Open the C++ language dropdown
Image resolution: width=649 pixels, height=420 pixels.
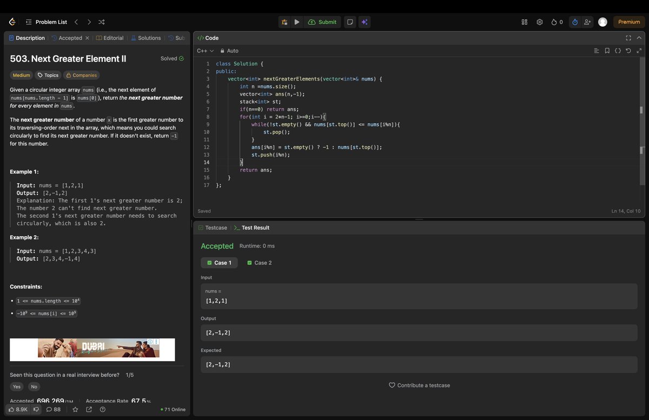tap(204, 50)
